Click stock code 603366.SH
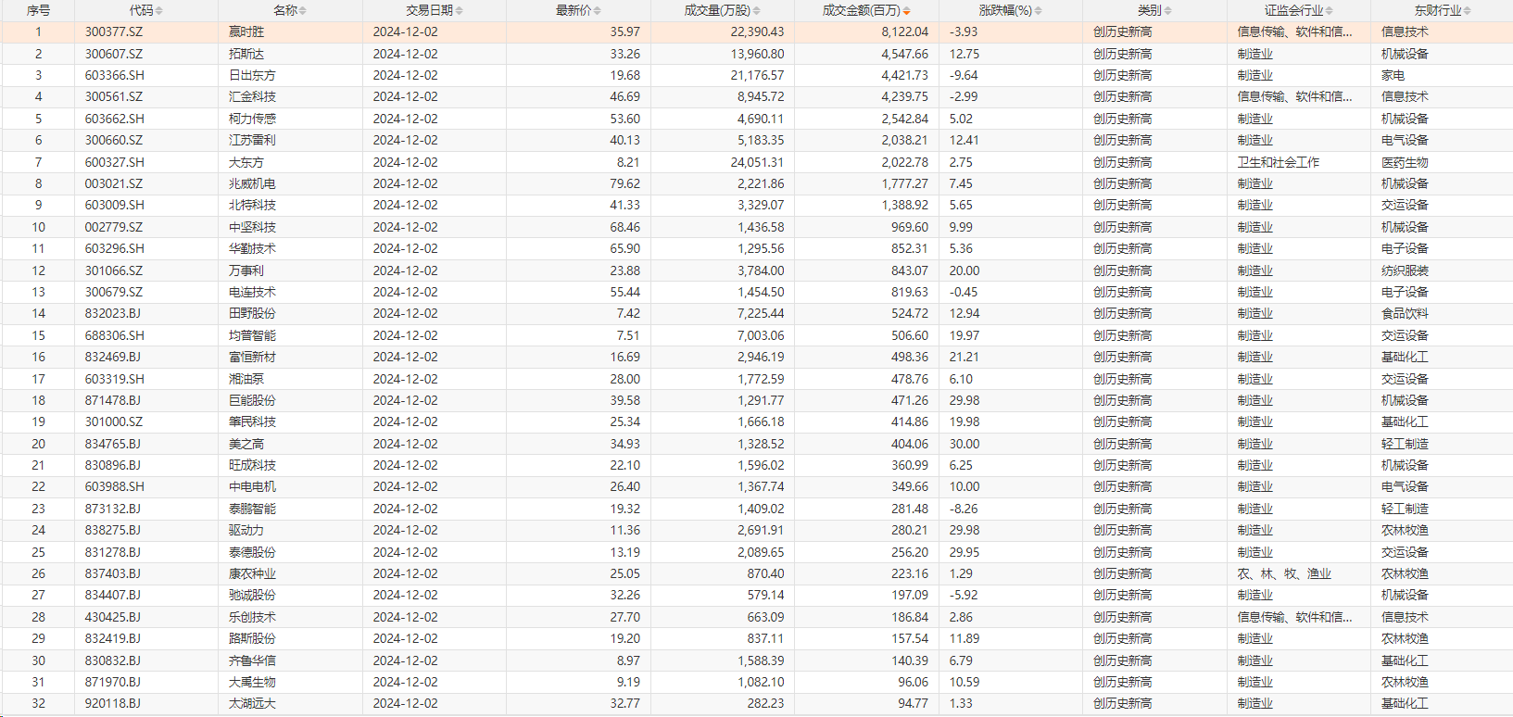The height and width of the screenshot is (717, 1513). point(115,75)
